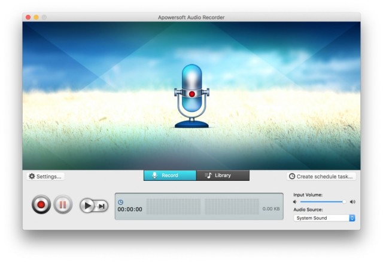Image resolution: width=383 pixels, height=262 pixels.
Task: Skip to next track button
Action: click(102, 206)
